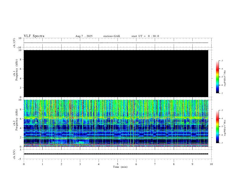Image resolution: width=238 pixels, height=184 pixels.
Task: Select the ch.1 "Frequency (kHz)" axis label
Action: (x=17, y=70)
